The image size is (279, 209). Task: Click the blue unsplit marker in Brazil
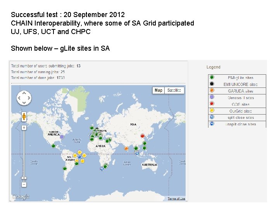(79, 157)
